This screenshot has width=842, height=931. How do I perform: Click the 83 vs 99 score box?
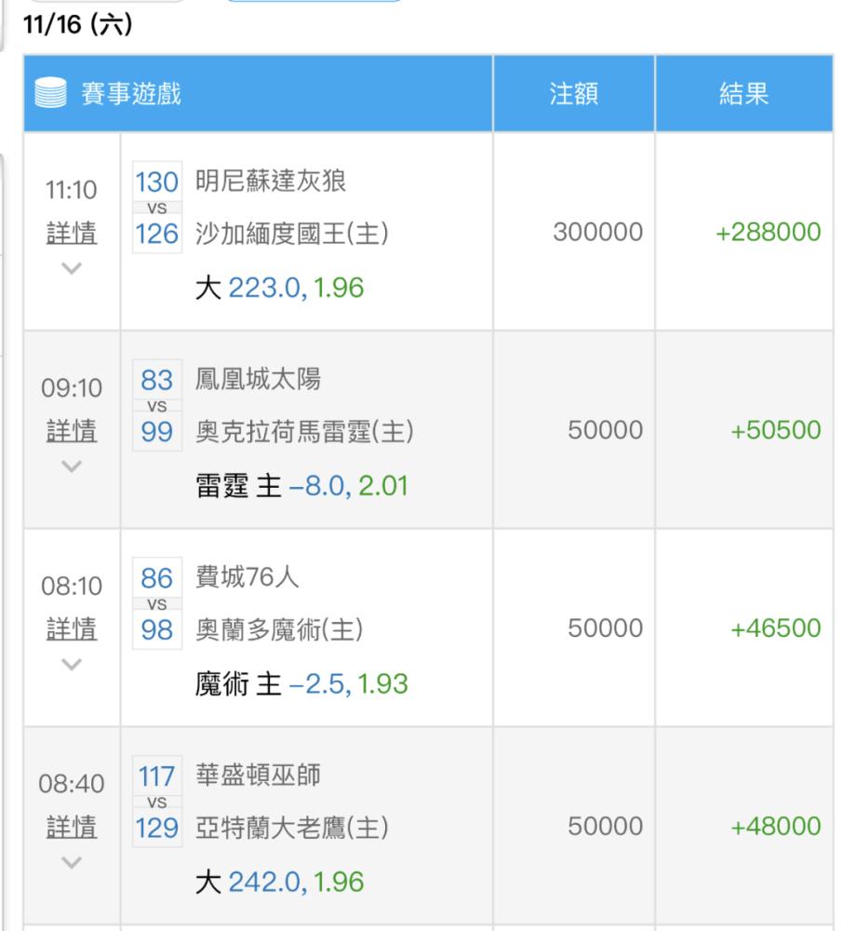click(x=156, y=406)
